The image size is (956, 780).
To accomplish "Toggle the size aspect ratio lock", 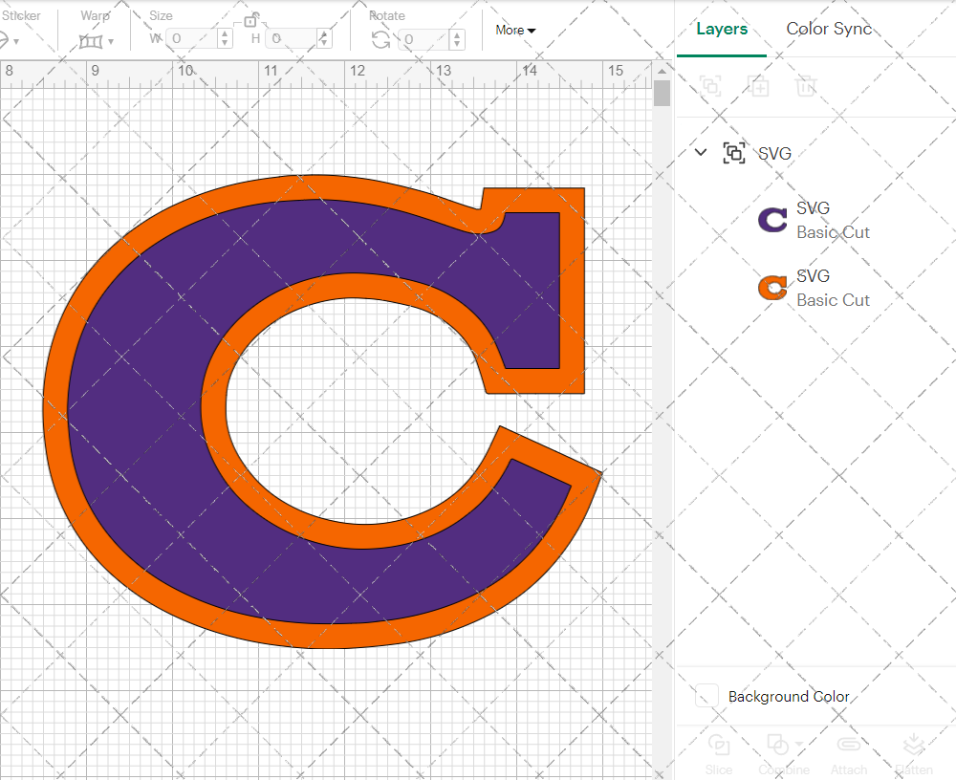I will click(251, 19).
